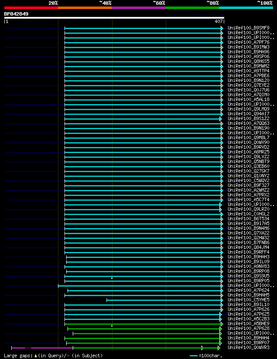Click the UniRef100_B9RFF4 entry
The width and height of the screenshot is (277, 359).
pos(248,252)
